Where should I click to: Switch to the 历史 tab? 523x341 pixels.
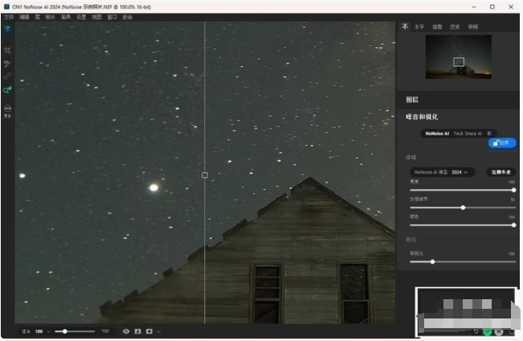tap(455, 27)
